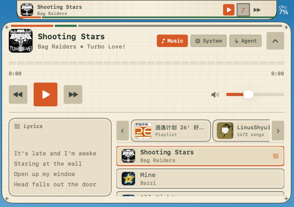Screen dimensions: 294x207
Task: Click the 逃逸计划 playlist cover thumbnail
Action: [x=143, y=130]
